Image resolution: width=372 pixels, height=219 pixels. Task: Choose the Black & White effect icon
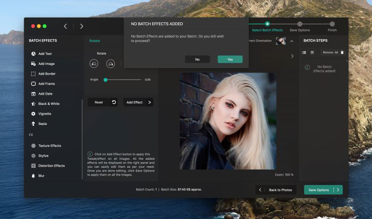pyautogui.click(x=33, y=103)
